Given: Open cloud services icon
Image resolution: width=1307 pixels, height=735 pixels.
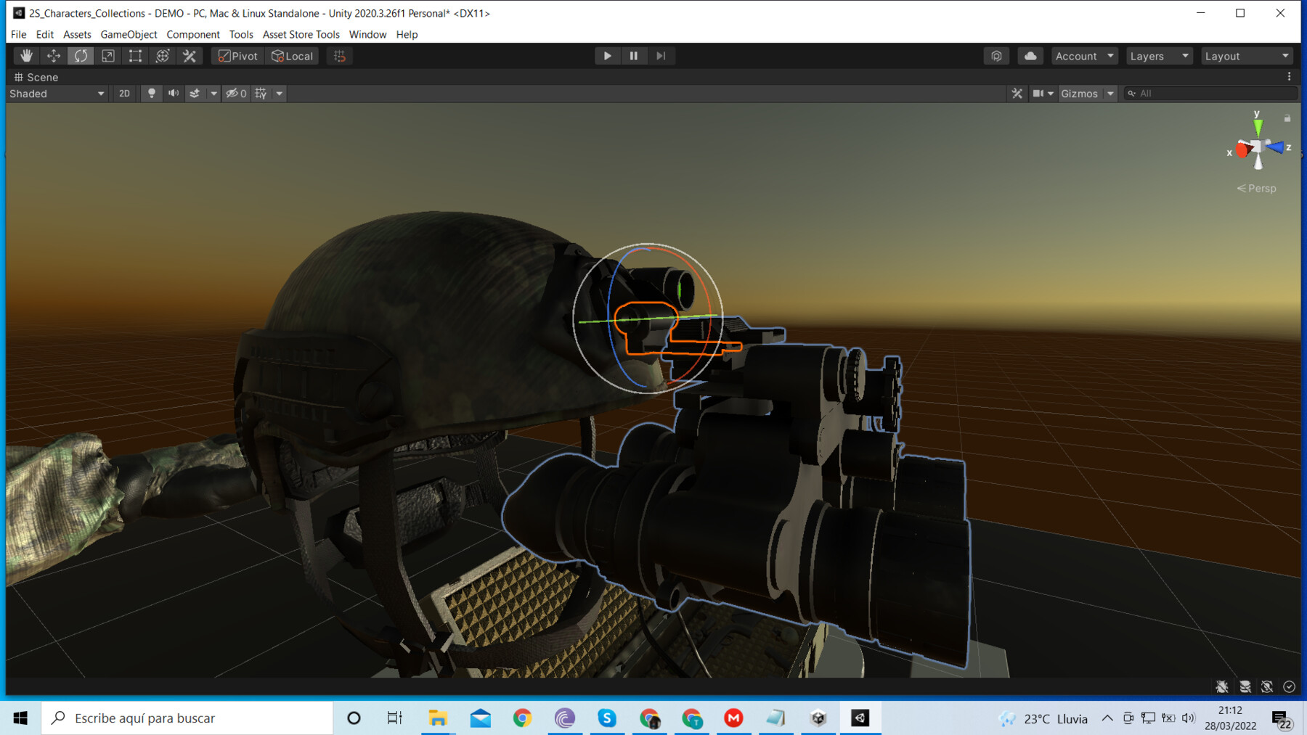Looking at the screenshot, I should coord(1030,56).
